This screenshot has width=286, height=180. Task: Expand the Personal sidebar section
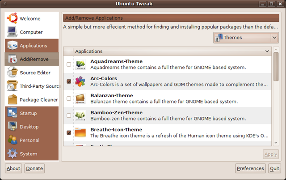point(32,140)
